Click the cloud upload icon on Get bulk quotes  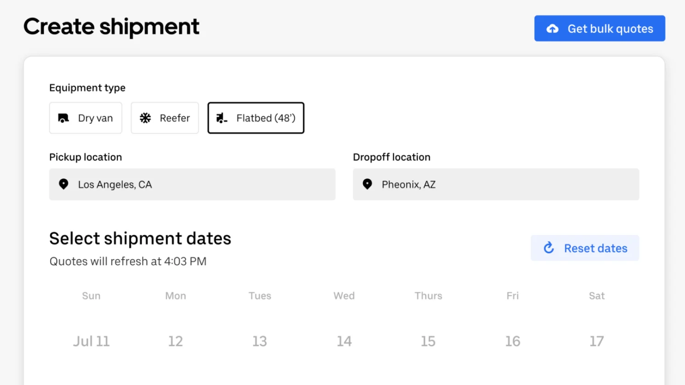(552, 28)
